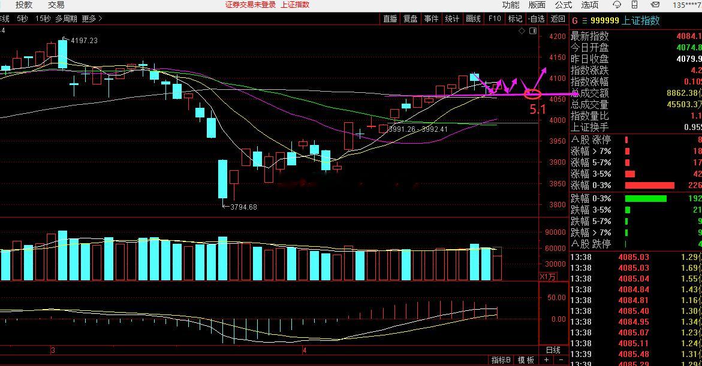Click the 事件 toolbar button

(x=431, y=19)
